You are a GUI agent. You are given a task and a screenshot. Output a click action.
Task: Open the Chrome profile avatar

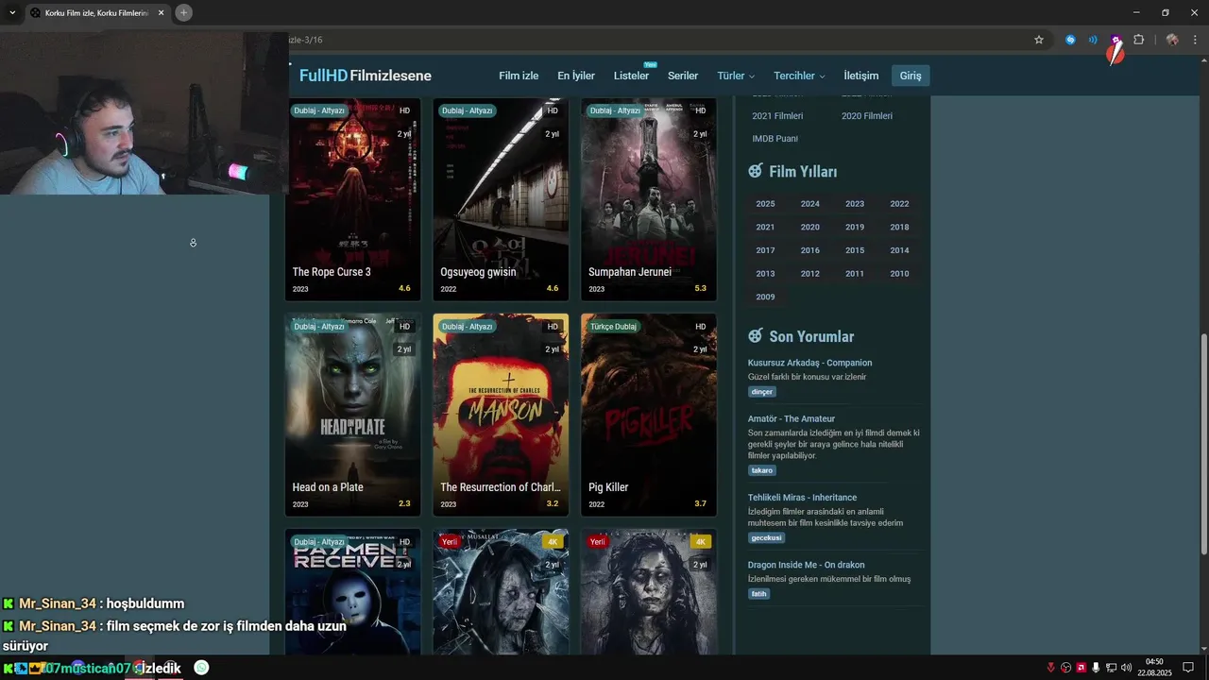pos(1172,40)
